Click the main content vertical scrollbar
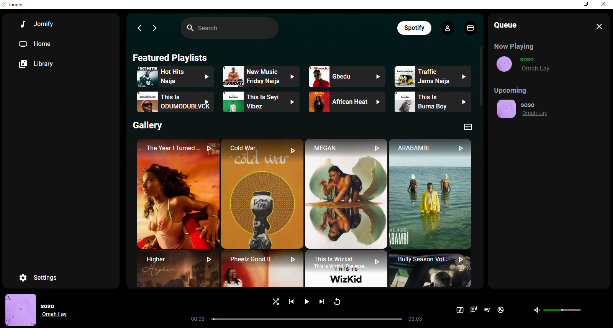This screenshot has width=613, height=328. [481, 77]
